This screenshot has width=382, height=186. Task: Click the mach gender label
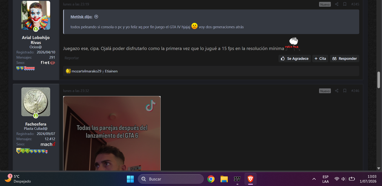coord(48,144)
